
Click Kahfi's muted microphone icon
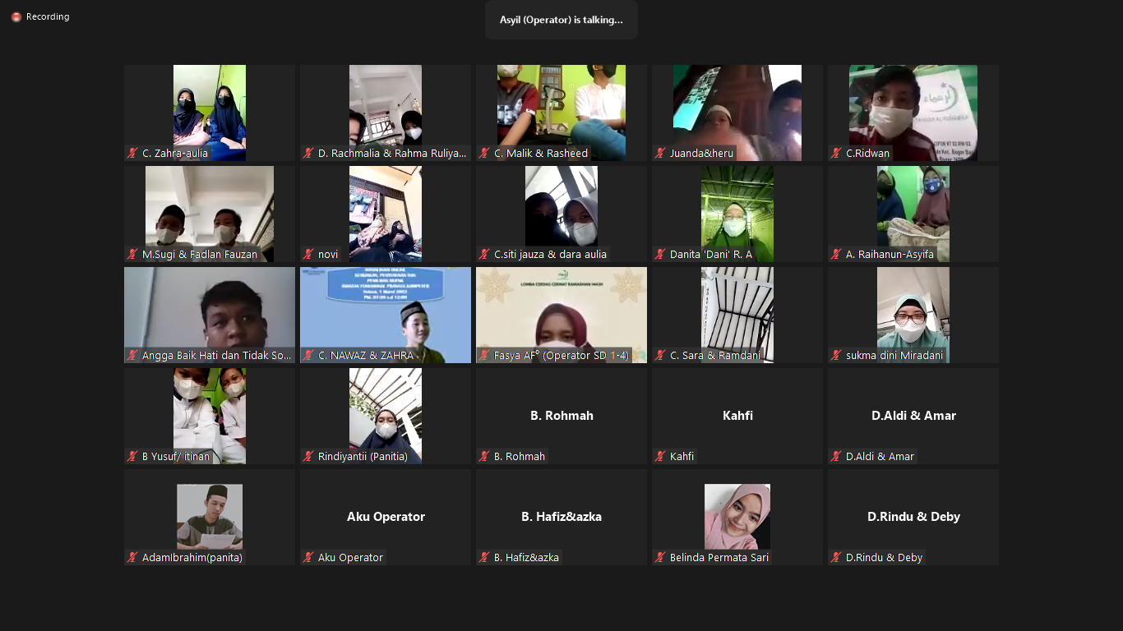660,457
